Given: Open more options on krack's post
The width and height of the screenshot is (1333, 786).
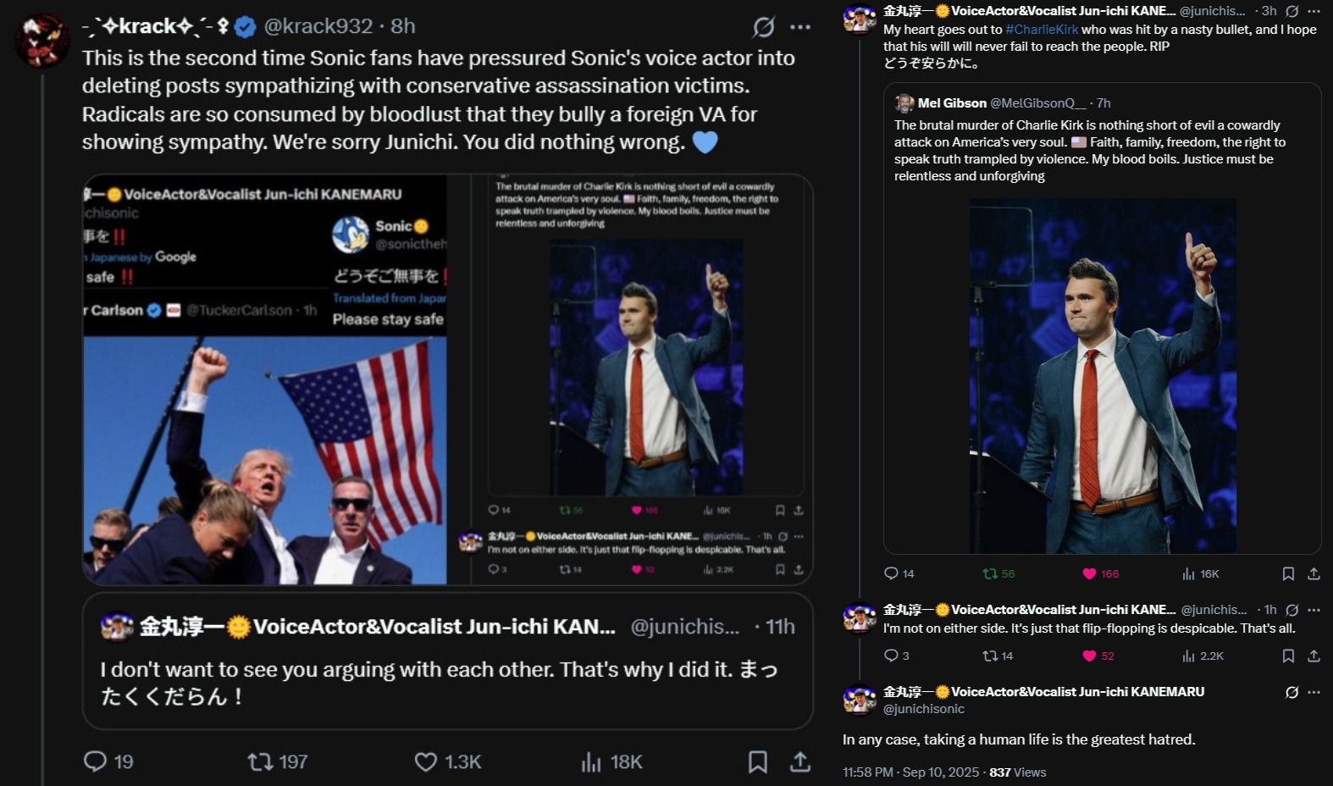Looking at the screenshot, I should point(800,27).
